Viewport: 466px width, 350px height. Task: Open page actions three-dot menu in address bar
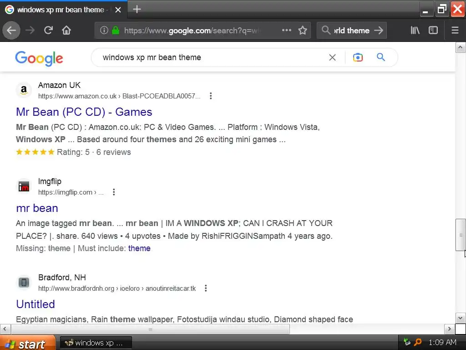(x=287, y=31)
